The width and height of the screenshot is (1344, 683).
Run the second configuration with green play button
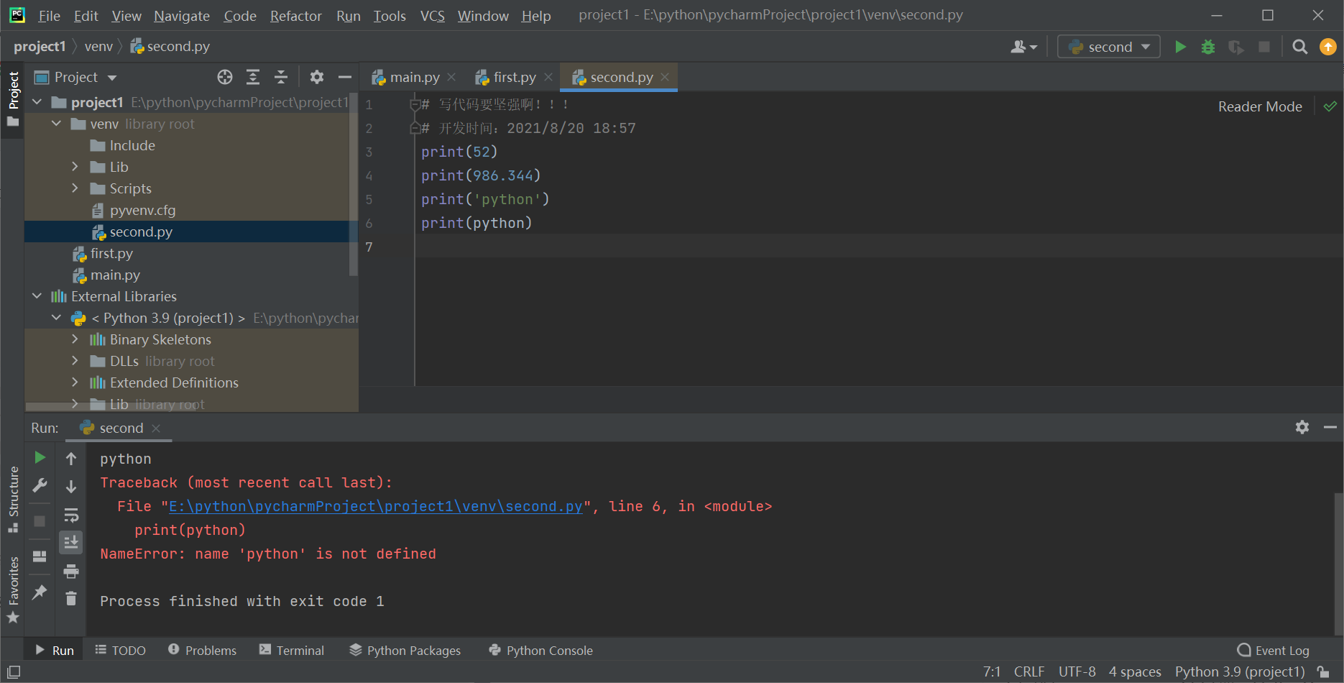click(x=1180, y=47)
